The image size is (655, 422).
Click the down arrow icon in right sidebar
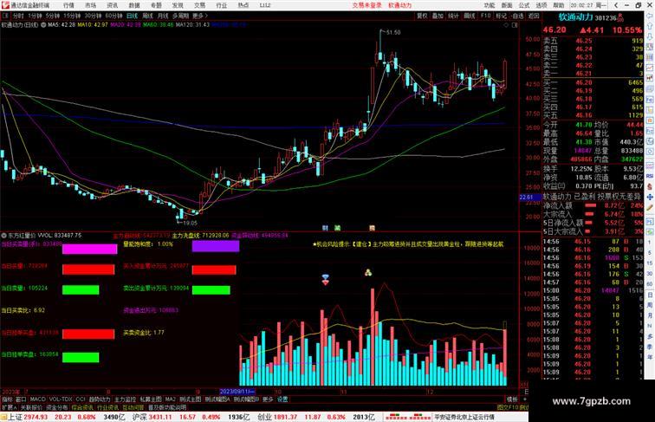[x=650, y=37]
